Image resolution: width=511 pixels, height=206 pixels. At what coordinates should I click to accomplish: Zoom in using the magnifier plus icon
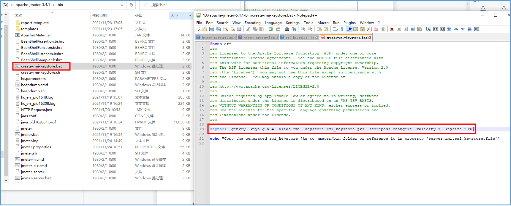[303, 29]
